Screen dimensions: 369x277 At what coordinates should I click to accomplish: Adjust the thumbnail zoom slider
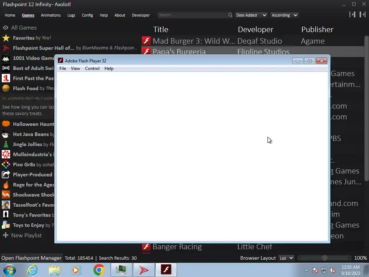325,258
